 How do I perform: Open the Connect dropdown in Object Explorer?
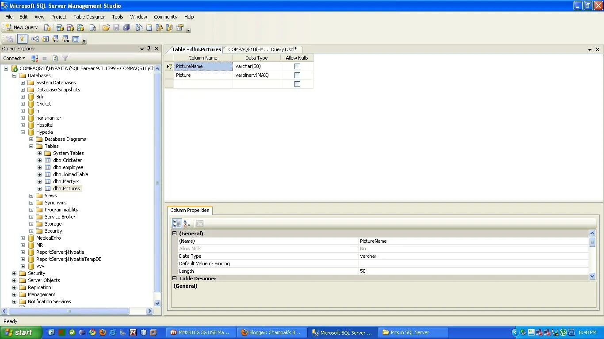point(14,58)
